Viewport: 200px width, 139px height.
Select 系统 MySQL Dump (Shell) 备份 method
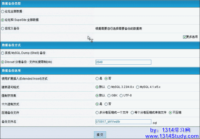(x=3, y=53)
